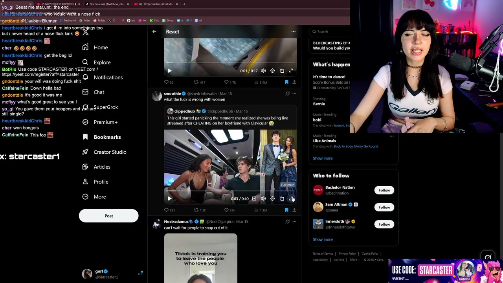Show more under Who to follow
503x283 pixels.
[323, 239]
